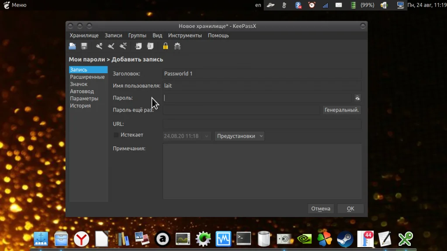Click the edit entry key icon

point(111,46)
